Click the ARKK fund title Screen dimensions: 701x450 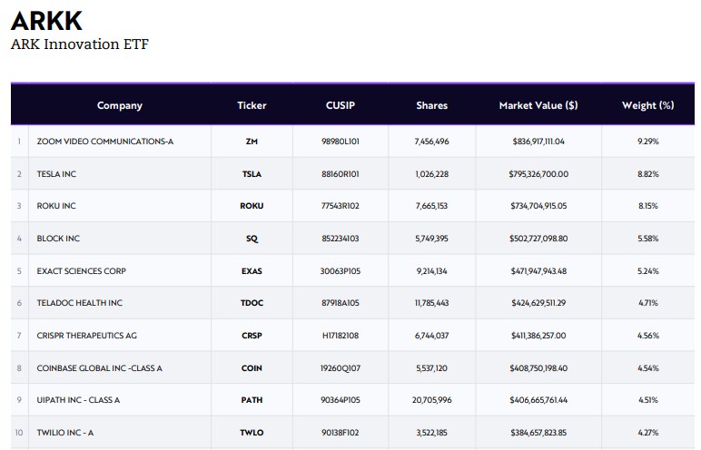click(47, 20)
